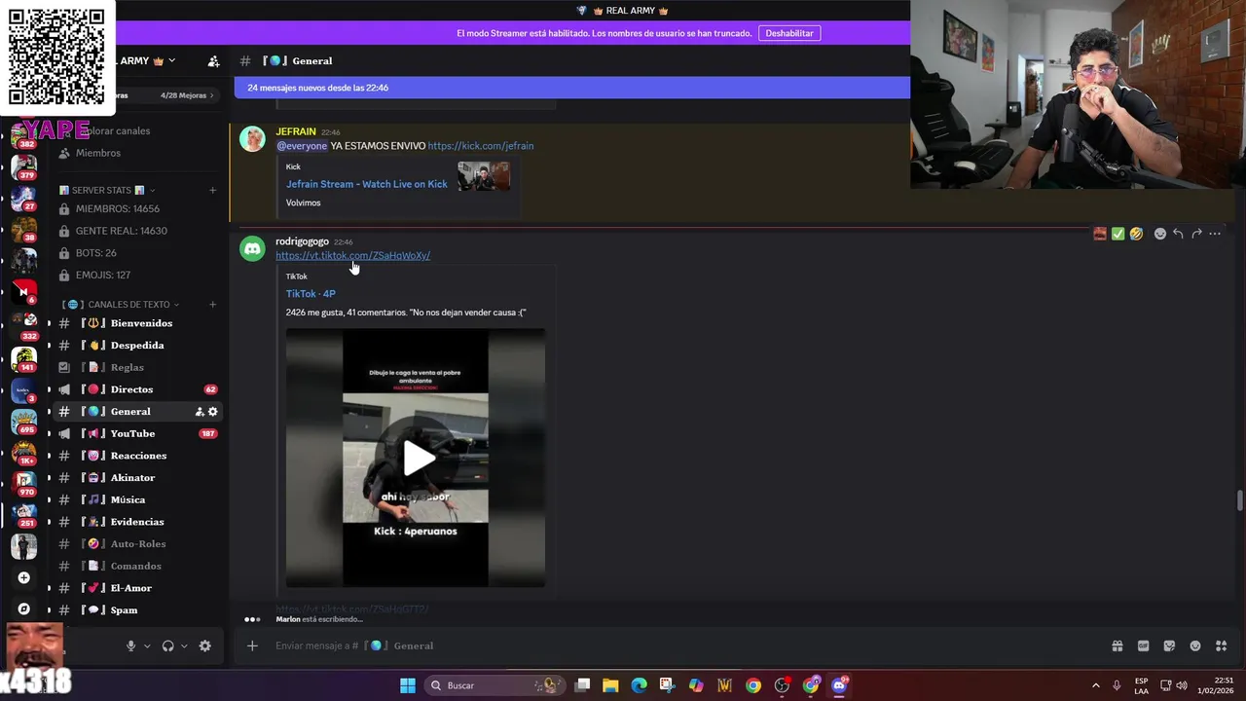Open the TikTok · 4P embed title
Viewport: 1246px width, 701px height.
tap(311, 293)
